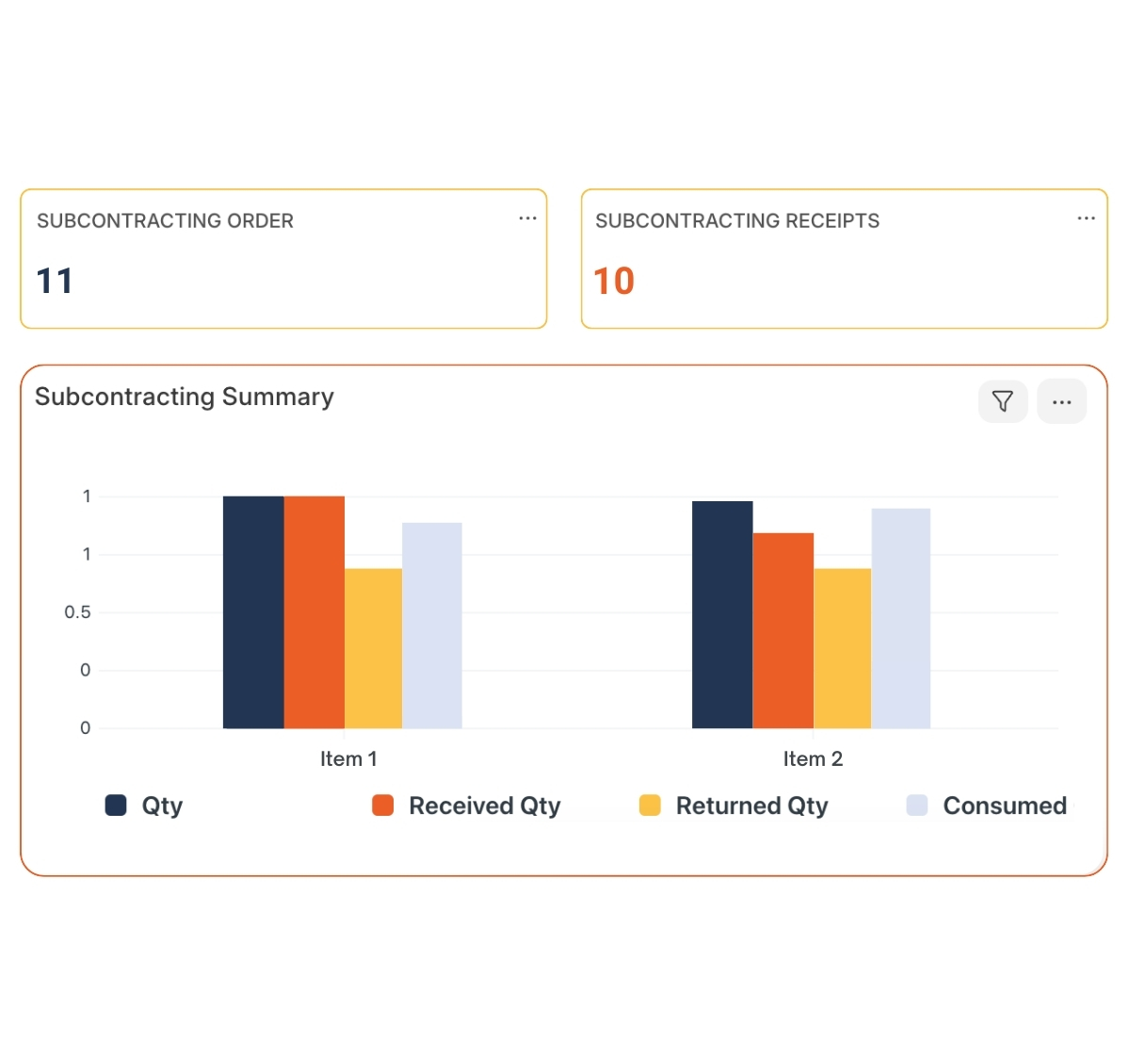Click the navy Qty bar for Item 2
This screenshot has width=1130, height=1057.
coord(722,614)
